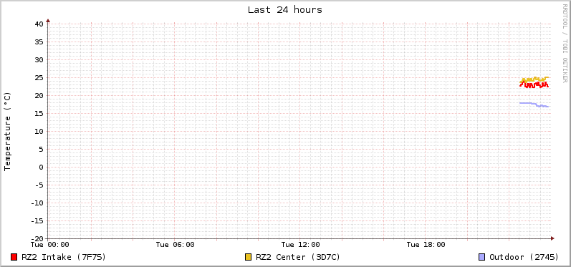The height and width of the screenshot is (267, 571).
Task: Select the Outdoor (2745) legend label
Action: coord(524,257)
